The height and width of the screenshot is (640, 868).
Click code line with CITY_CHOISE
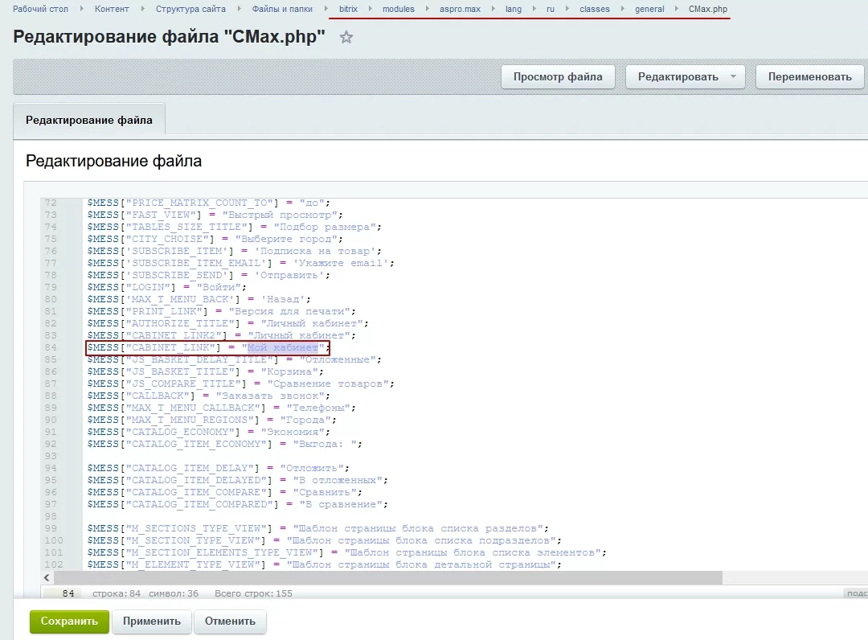(215, 239)
